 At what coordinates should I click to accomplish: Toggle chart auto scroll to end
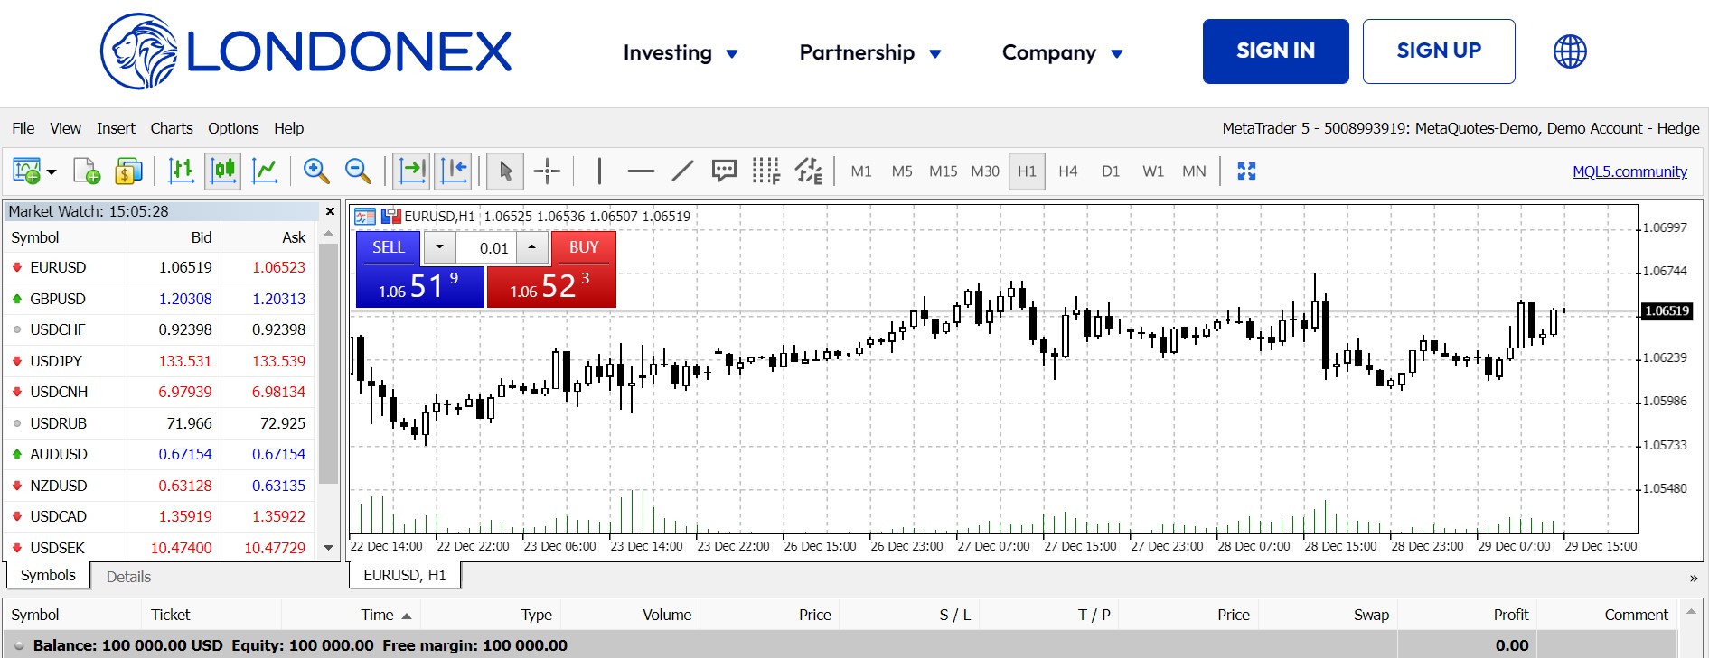[x=411, y=171]
